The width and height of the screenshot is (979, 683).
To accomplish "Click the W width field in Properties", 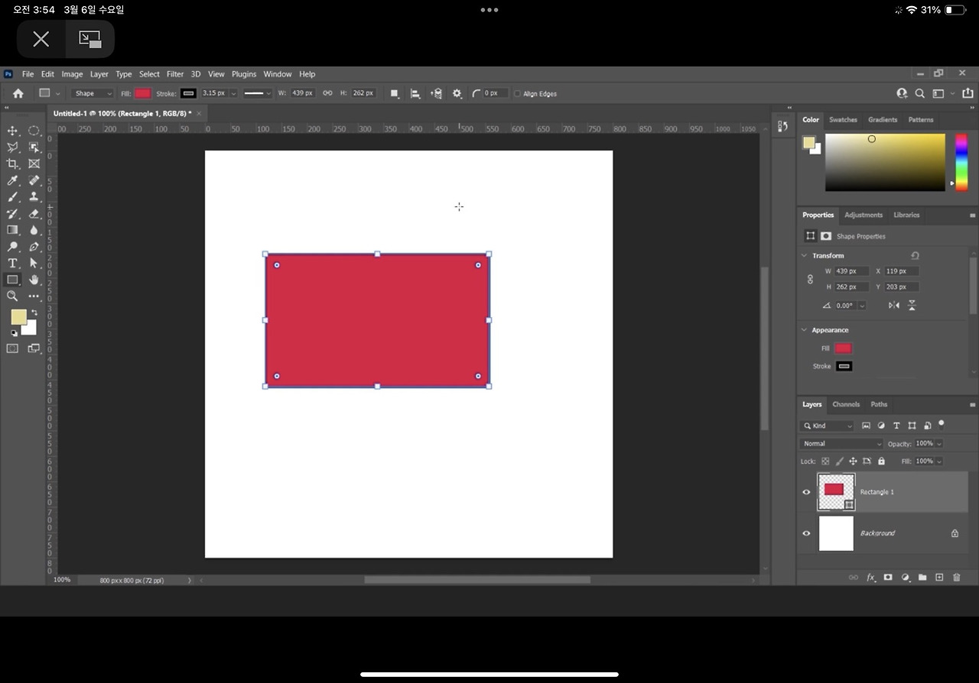I will tap(852, 271).
